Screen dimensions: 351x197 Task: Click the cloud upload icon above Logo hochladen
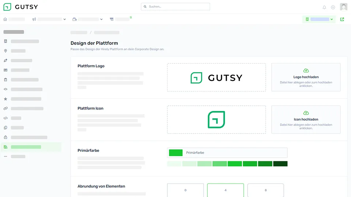[x=306, y=70]
